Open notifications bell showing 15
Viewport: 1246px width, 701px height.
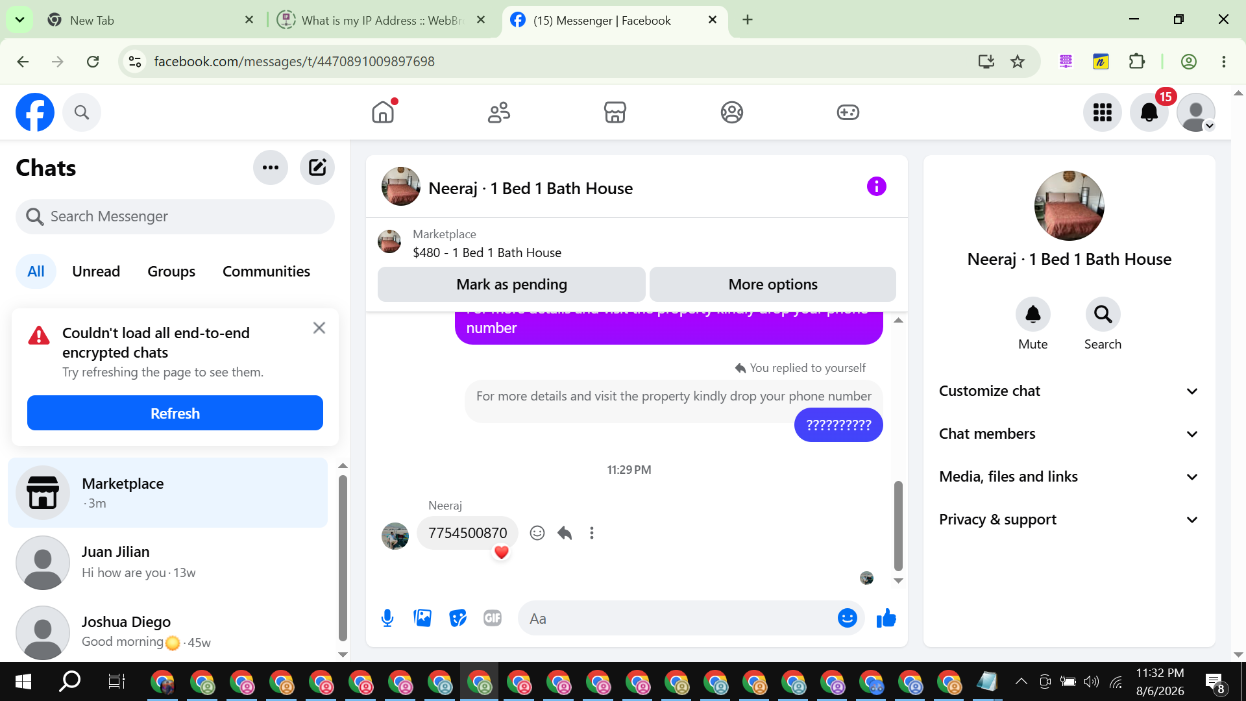pyautogui.click(x=1149, y=112)
